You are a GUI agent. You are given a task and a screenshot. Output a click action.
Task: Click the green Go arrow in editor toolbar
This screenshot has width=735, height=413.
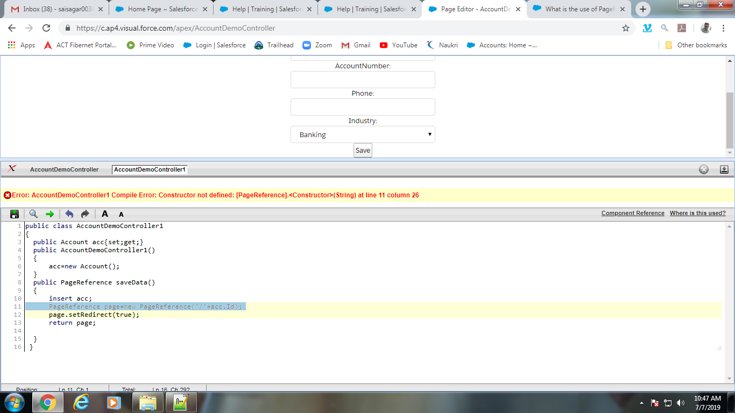50,213
